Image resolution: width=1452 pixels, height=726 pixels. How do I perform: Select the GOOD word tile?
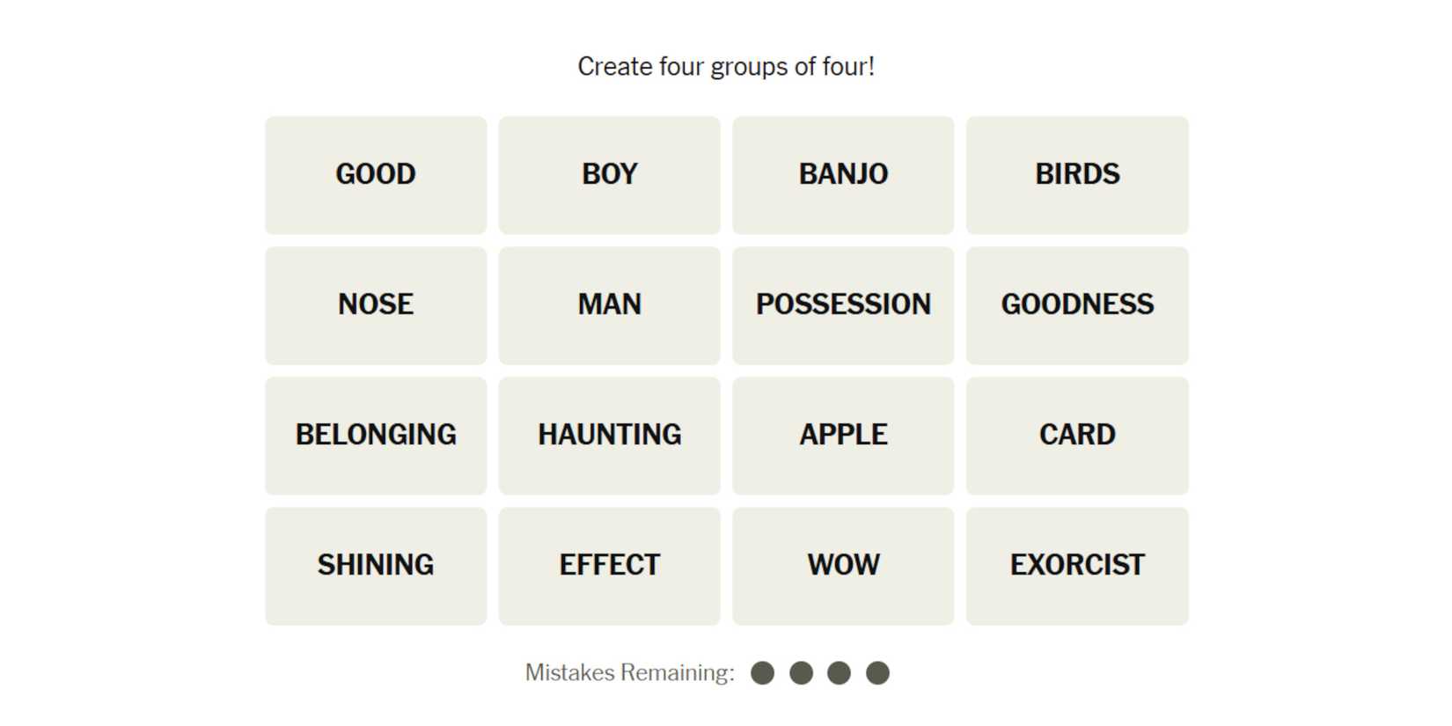click(x=376, y=174)
